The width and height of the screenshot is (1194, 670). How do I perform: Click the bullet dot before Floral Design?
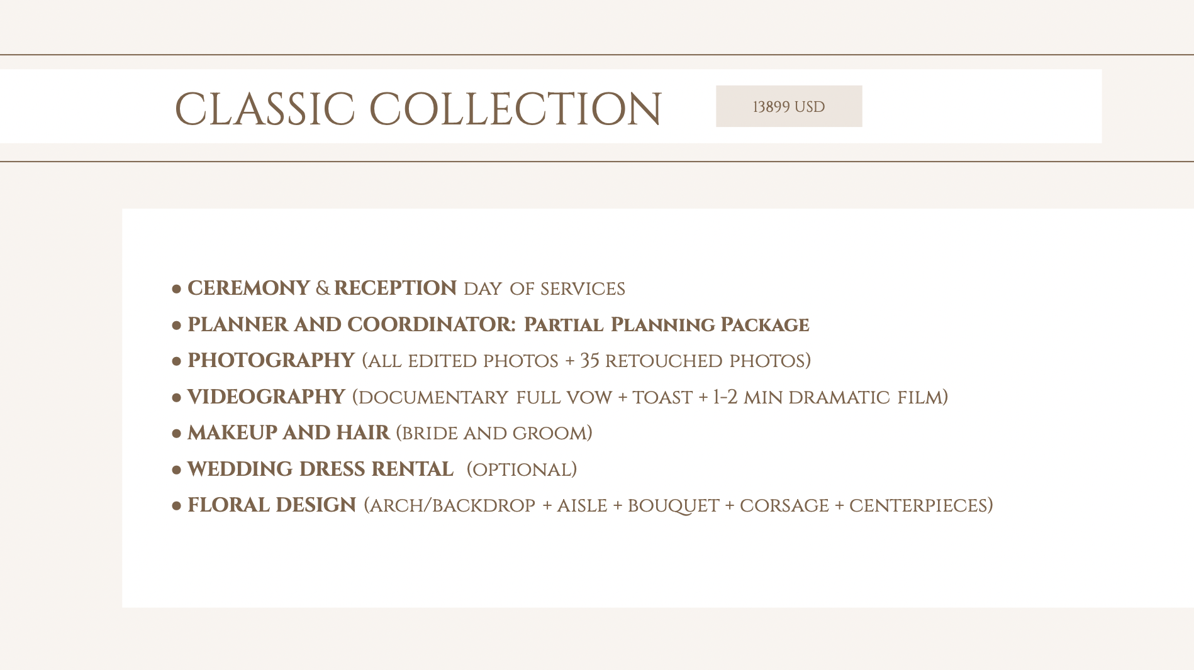pyautogui.click(x=176, y=505)
